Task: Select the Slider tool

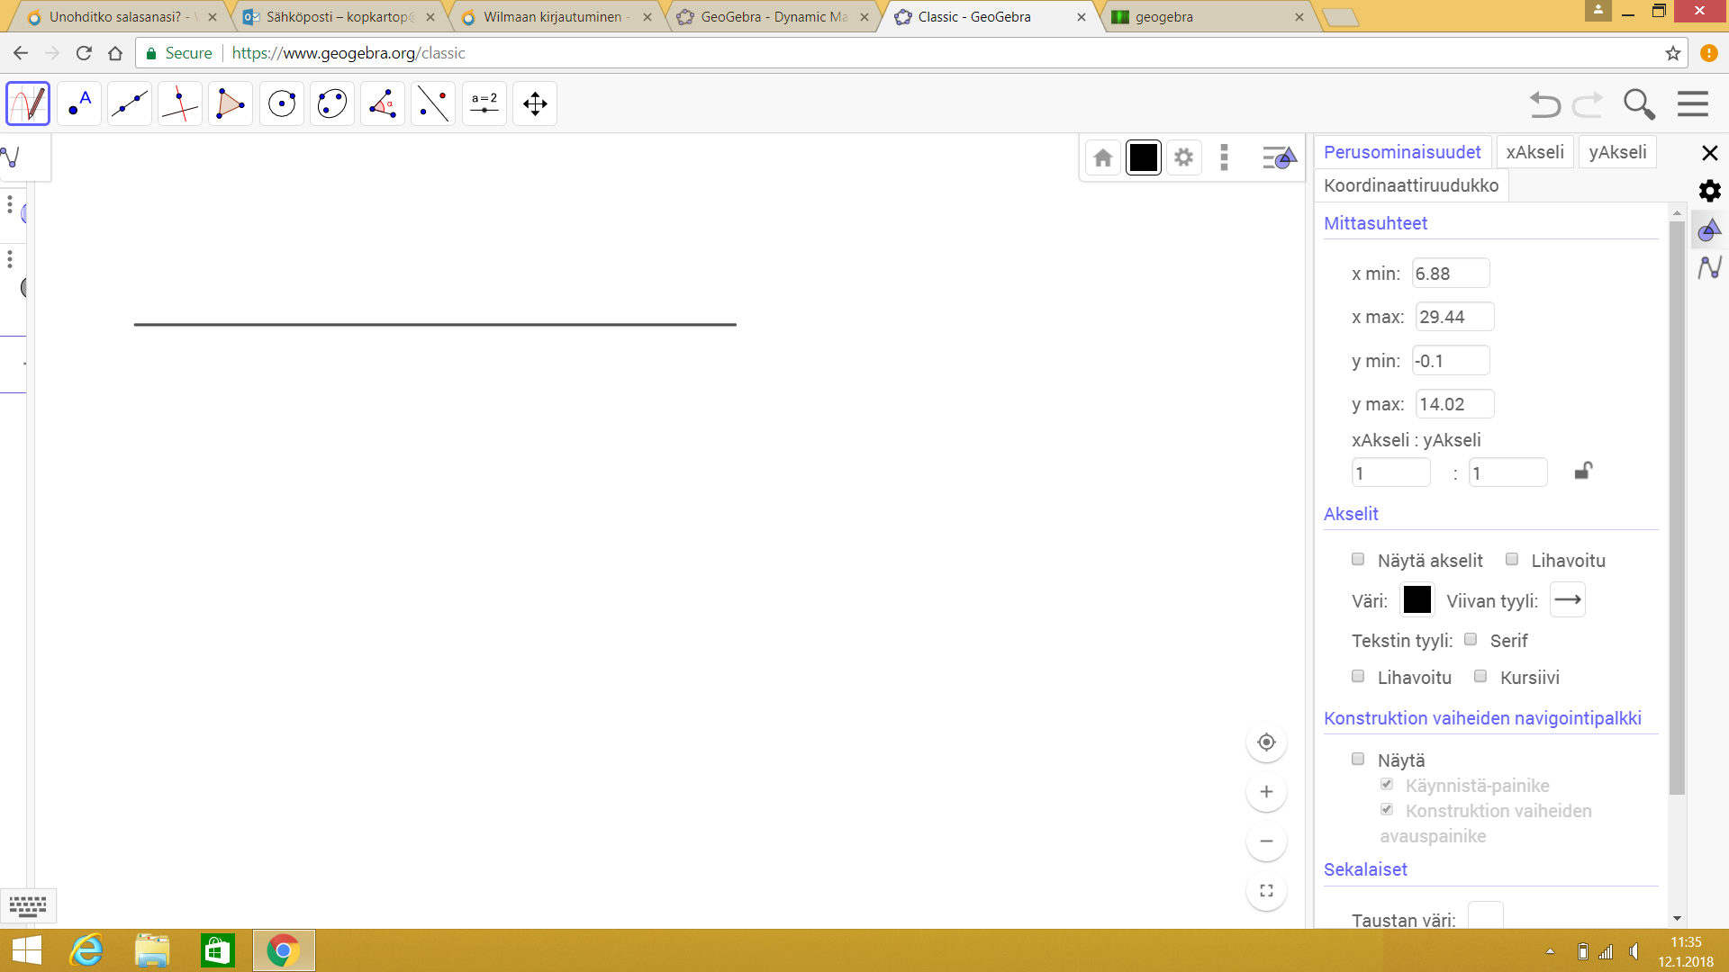Action: (x=484, y=104)
